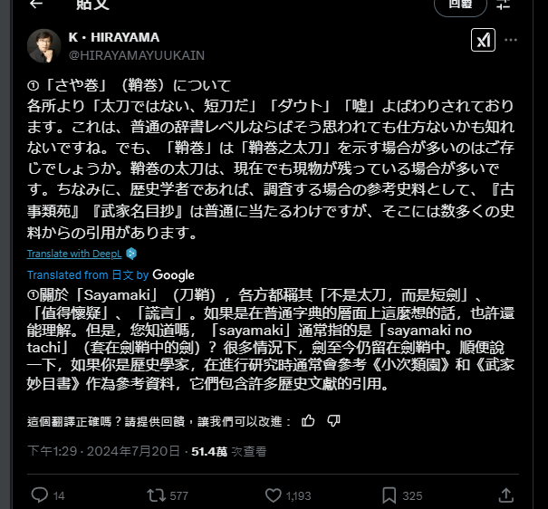Image resolution: width=548 pixels, height=509 pixels.
Task: Bookmark this post
Action: (x=389, y=495)
